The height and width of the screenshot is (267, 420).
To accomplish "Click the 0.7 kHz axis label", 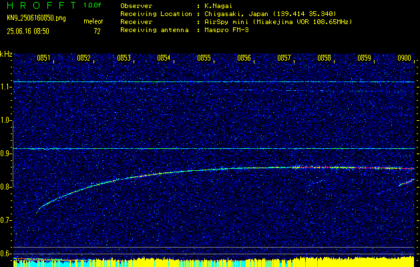I will (5, 220).
